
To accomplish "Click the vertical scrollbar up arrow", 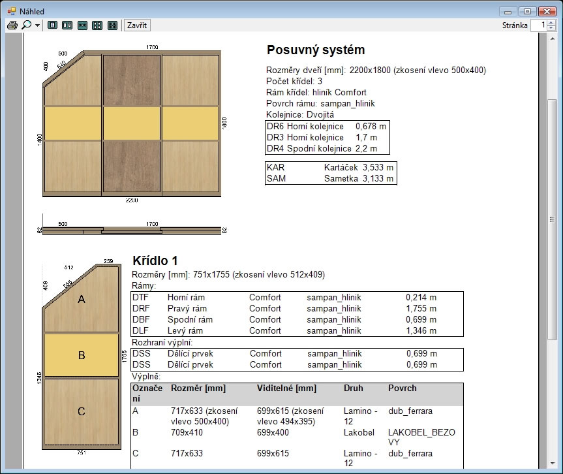I will pos(552,39).
